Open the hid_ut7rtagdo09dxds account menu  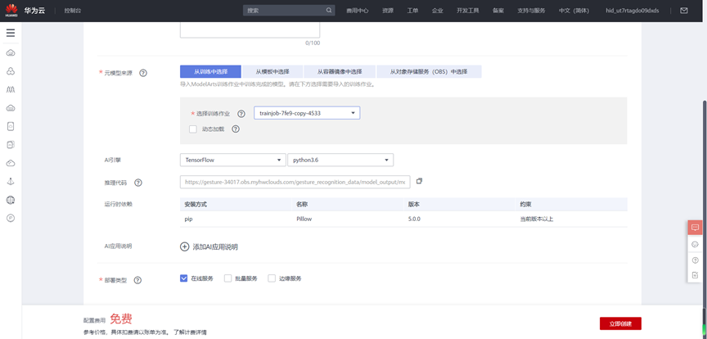click(x=633, y=11)
